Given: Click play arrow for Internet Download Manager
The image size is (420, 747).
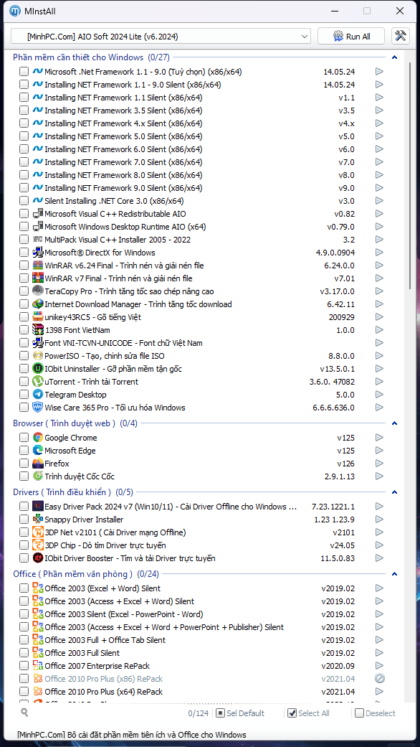Looking at the screenshot, I should (x=379, y=304).
